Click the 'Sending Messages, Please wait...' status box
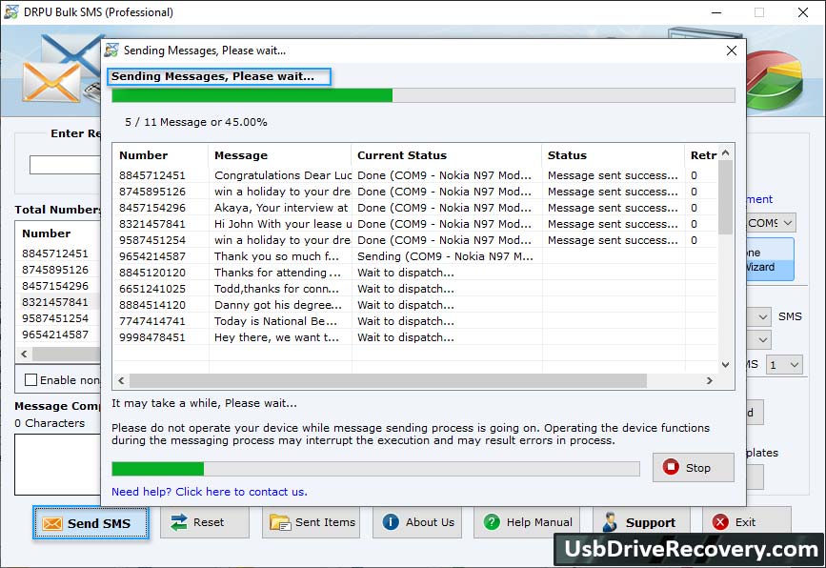The width and height of the screenshot is (826, 568). pos(219,76)
